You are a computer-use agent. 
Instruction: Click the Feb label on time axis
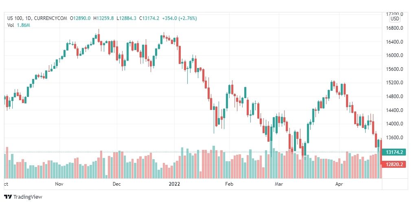[x=229, y=184]
